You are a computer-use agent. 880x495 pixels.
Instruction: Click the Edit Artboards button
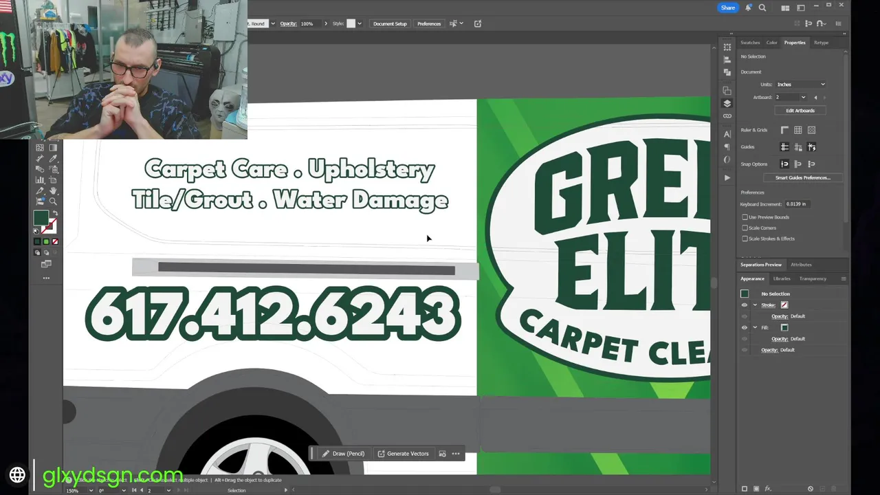[800, 111]
